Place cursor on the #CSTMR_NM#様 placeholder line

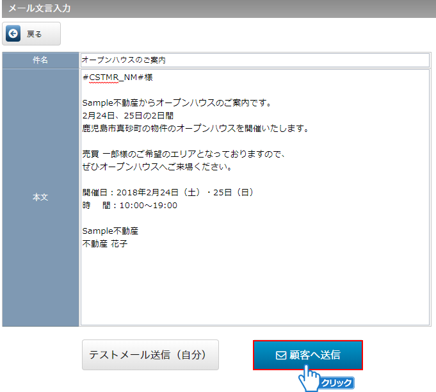pyautogui.click(x=117, y=77)
